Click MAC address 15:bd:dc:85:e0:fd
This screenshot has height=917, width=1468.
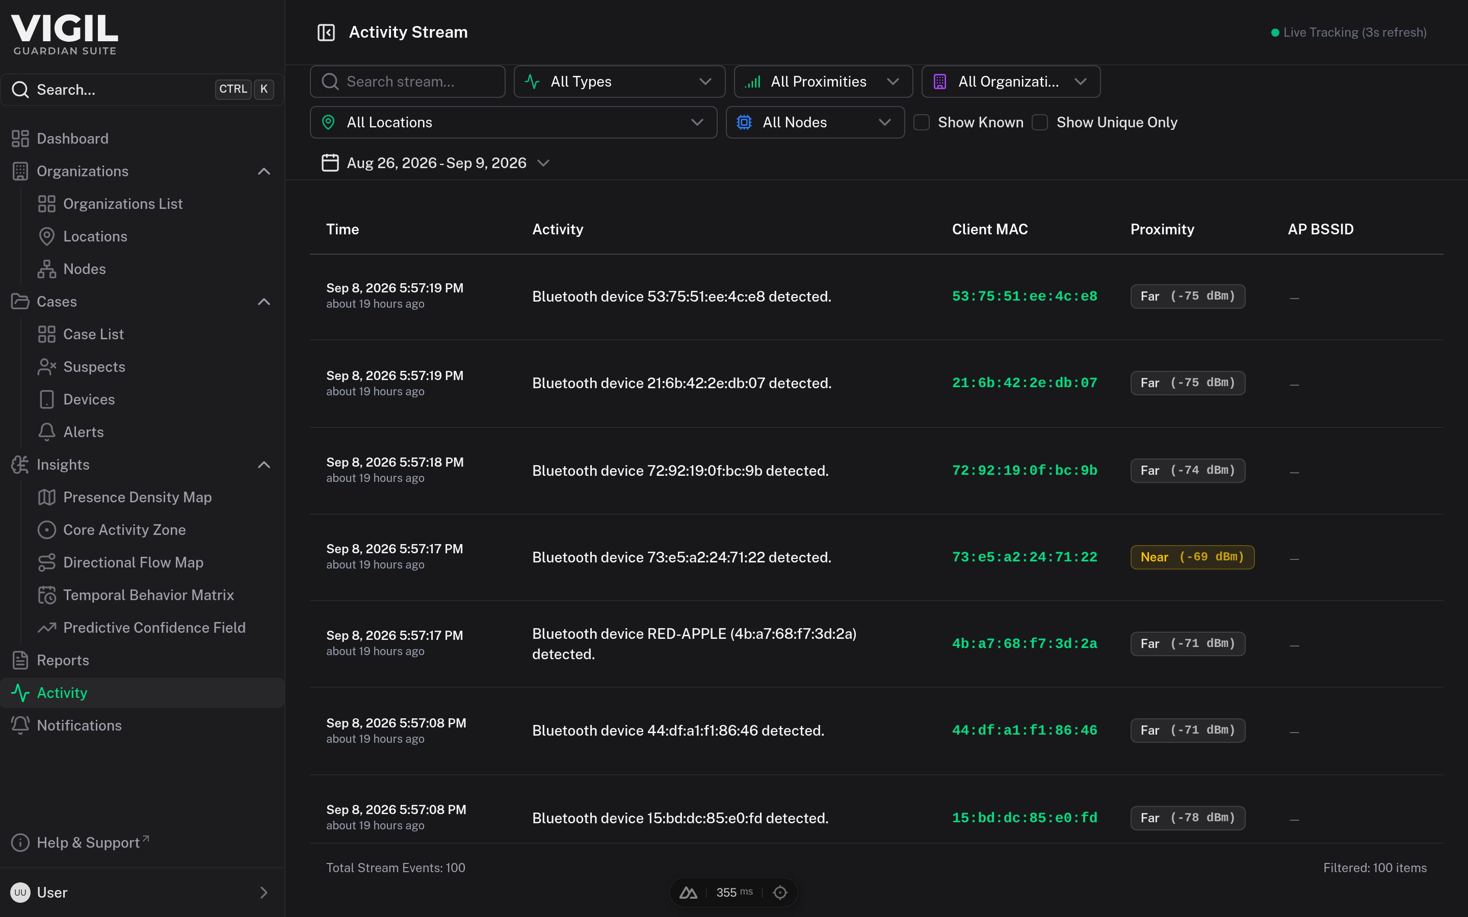pos(1025,818)
